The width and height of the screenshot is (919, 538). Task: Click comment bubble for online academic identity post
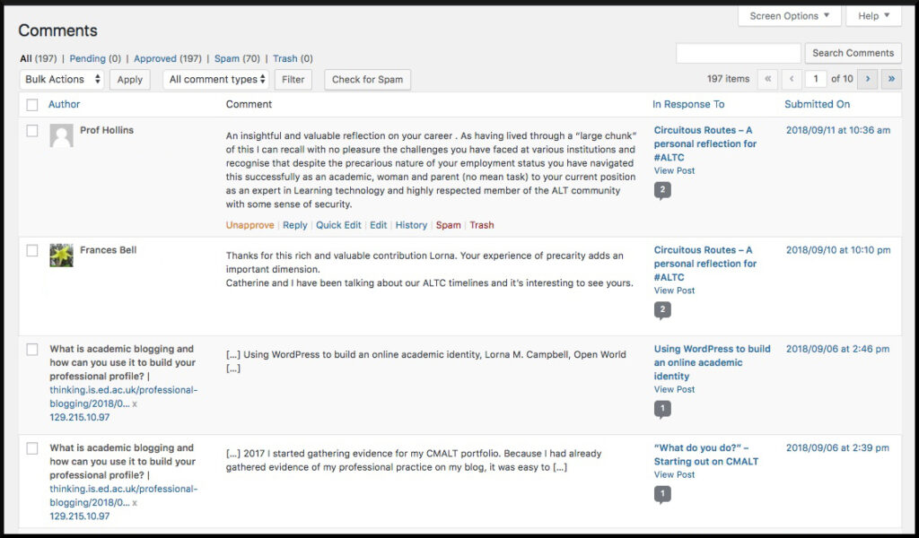tap(662, 409)
